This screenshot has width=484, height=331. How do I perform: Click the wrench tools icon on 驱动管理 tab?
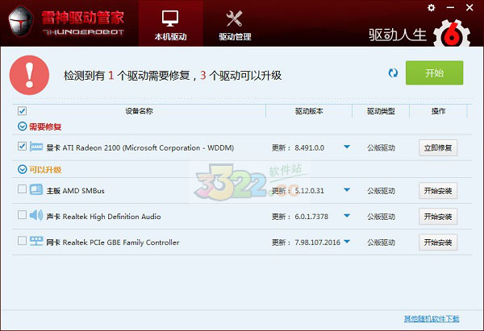pyautogui.click(x=234, y=19)
